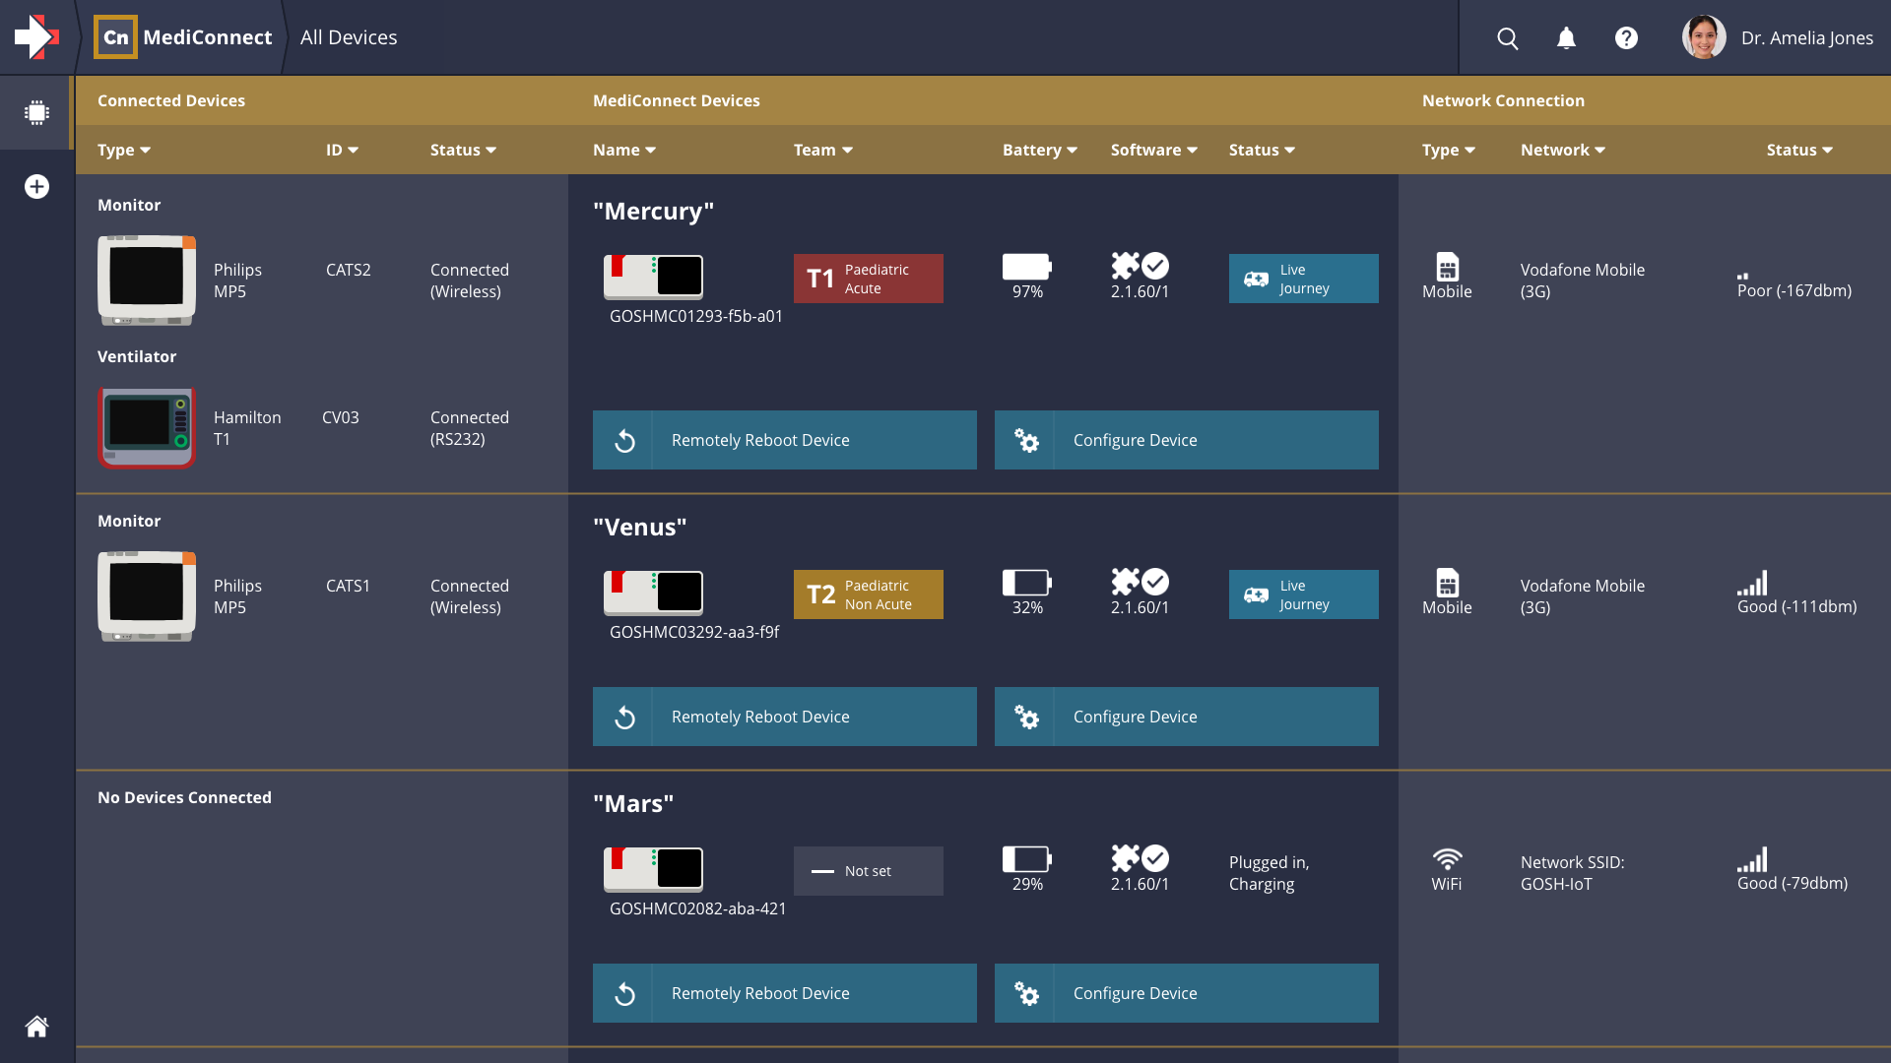The width and height of the screenshot is (1891, 1063).
Task: Toggle Live Journey for Mercury
Action: point(1303,279)
